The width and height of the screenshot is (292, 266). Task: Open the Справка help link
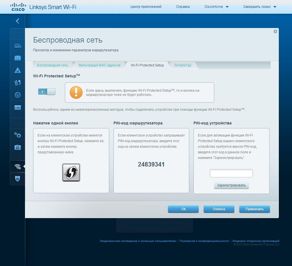coord(183,7)
